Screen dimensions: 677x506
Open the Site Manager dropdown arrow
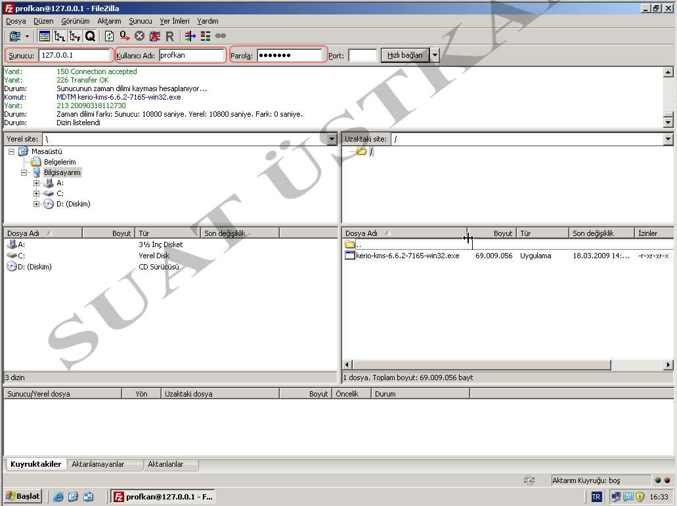pos(27,36)
